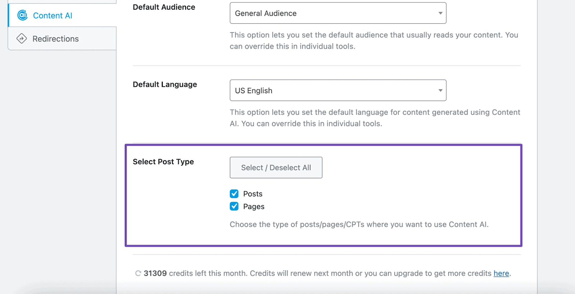Follow the 'here' upgrade credits link
This screenshot has width=575, height=294.
tap(501, 273)
